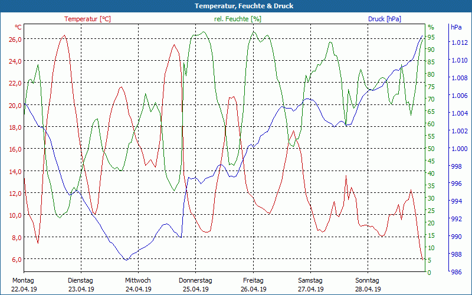Screen dimensions: 472x295
Task: Select the Sonntag 28.04.19 date label
Action: coord(367,284)
